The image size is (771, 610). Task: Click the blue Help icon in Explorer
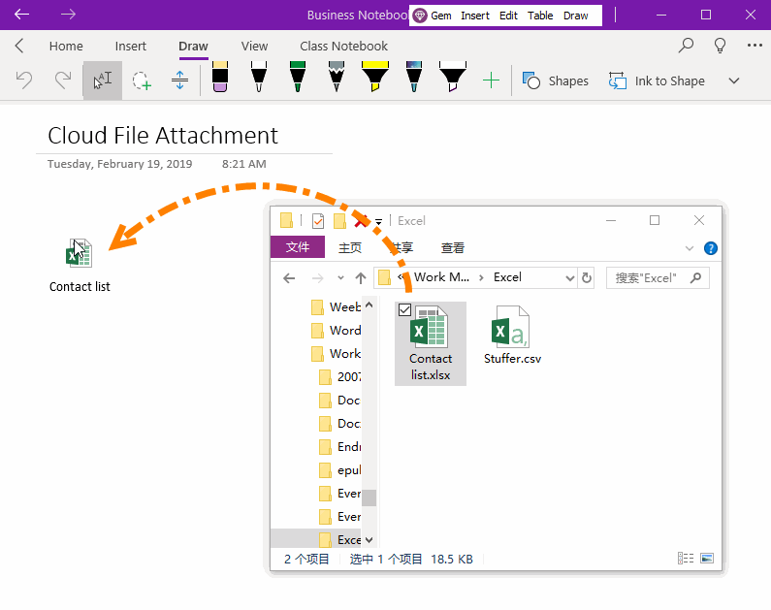[x=711, y=248]
